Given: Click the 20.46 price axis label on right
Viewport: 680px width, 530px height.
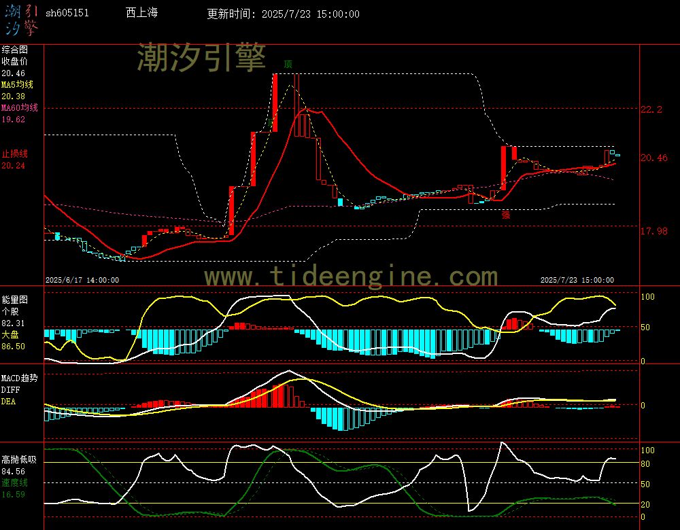Looking at the screenshot, I should pyautogui.click(x=654, y=158).
